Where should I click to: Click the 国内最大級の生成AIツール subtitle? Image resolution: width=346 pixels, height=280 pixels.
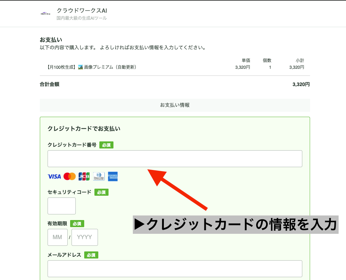[82, 18]
